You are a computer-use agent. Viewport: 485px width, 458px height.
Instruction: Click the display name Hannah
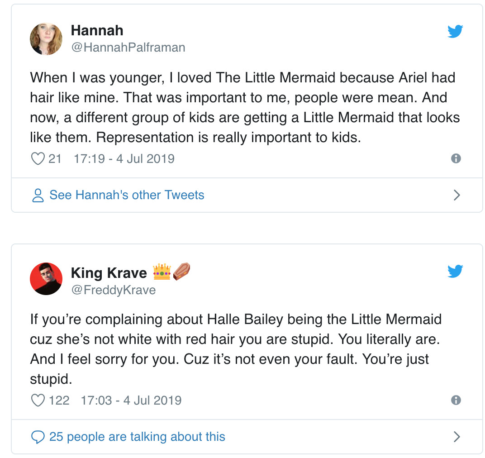click(x=97, y=31)
